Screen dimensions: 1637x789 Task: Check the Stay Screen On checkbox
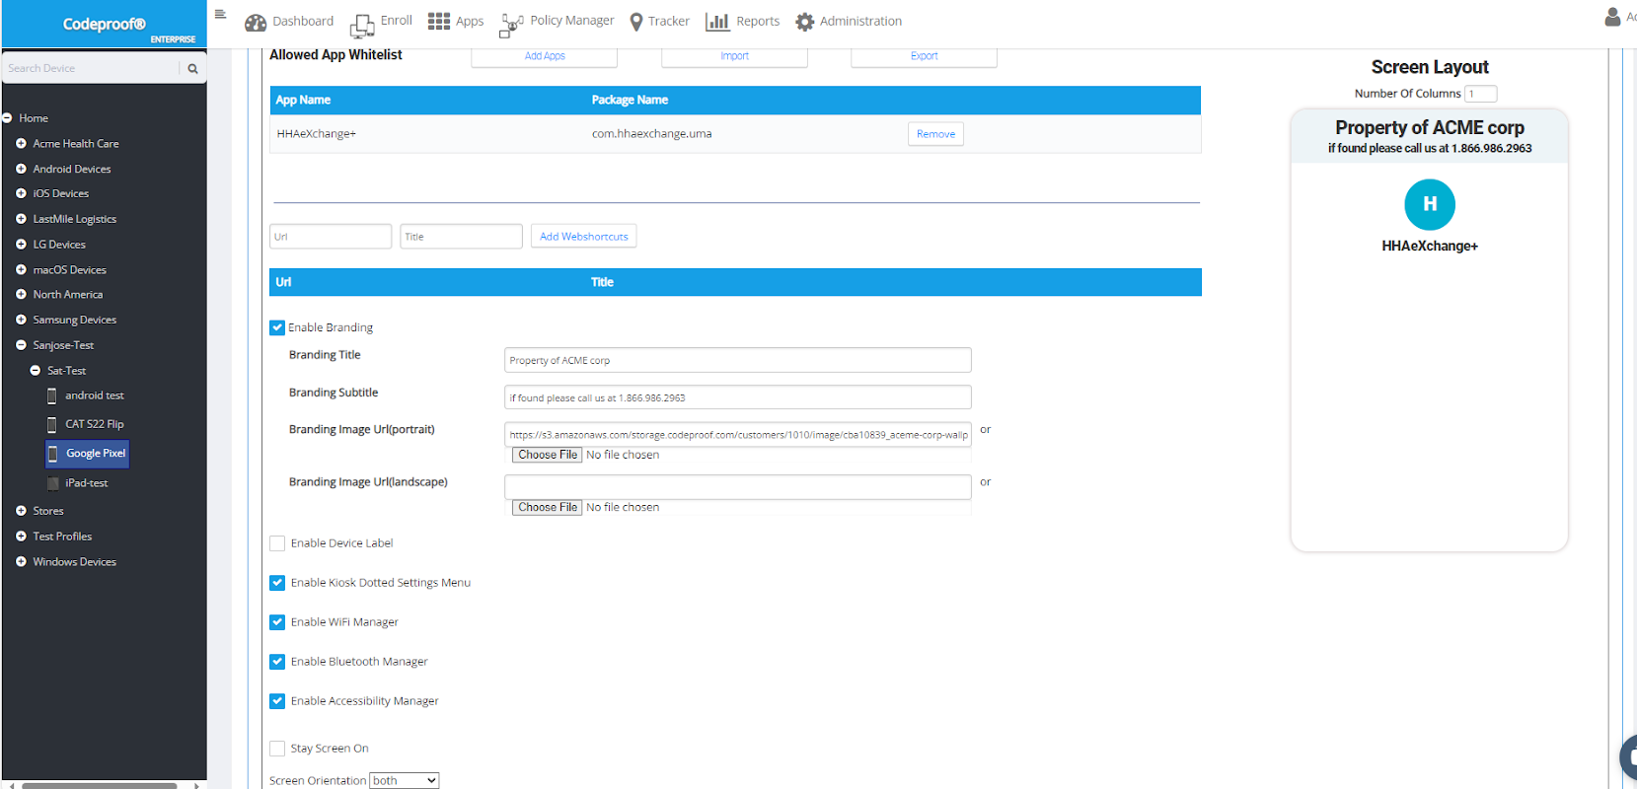(277, 749)
